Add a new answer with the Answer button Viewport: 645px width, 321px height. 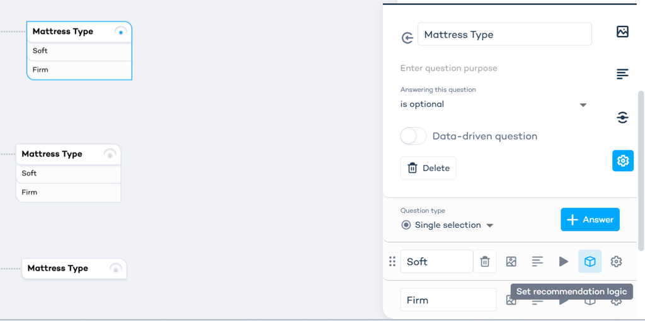(590, 220)
